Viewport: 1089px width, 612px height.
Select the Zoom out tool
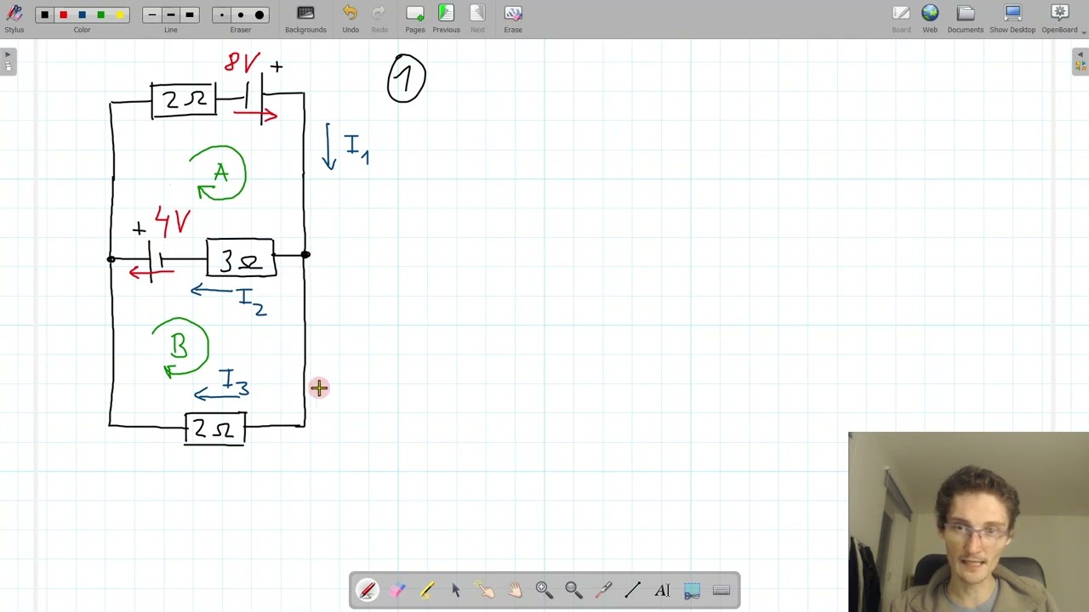point(573,590)
